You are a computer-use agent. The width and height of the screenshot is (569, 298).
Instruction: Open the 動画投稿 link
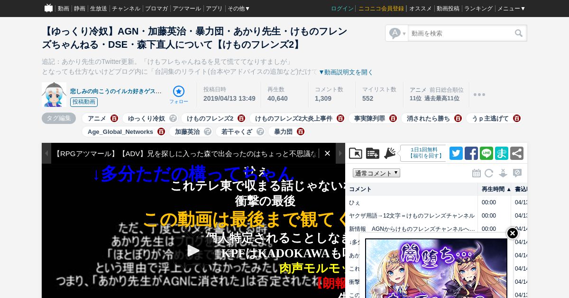tap(448, 9)
